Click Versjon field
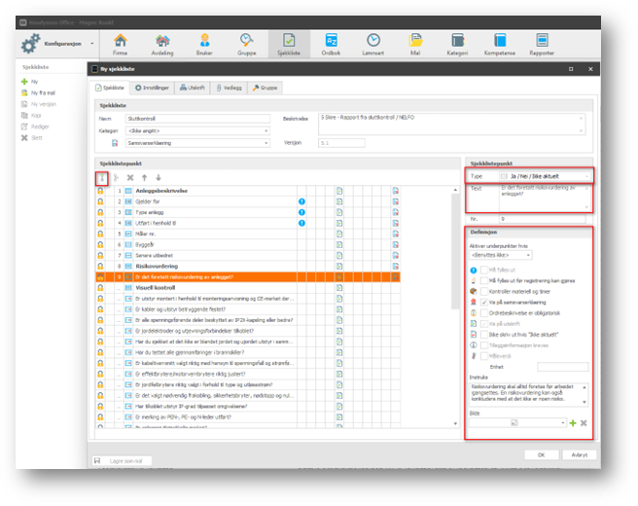Screen dimensions: 638x506 (341, 143)
